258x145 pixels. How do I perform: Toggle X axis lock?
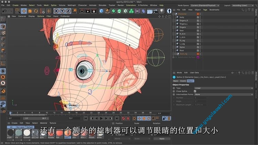pos(56,11)
